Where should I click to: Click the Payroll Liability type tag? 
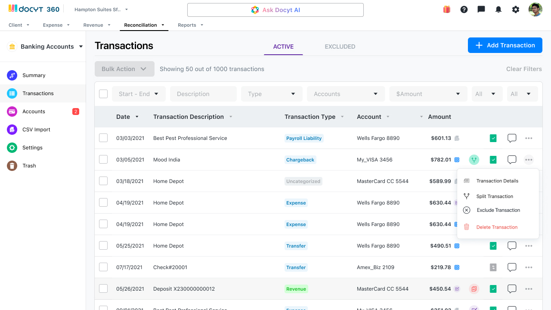(x=304, y=138)
